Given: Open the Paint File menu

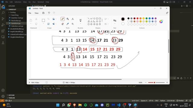Looking at the screenshot, I should 30,13.
